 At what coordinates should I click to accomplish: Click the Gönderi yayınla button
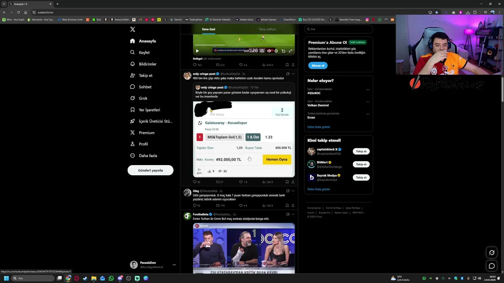click(x=150, y=170)
